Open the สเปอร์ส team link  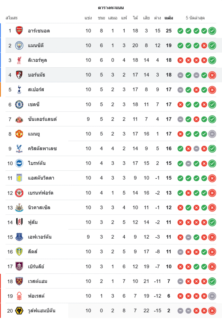[x=36, y=90]
